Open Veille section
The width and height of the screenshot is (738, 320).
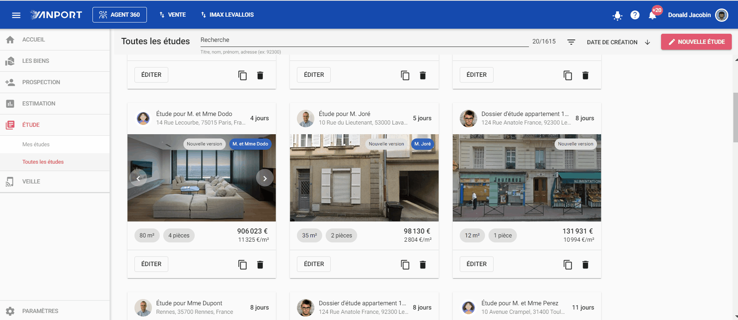(55, 182)
